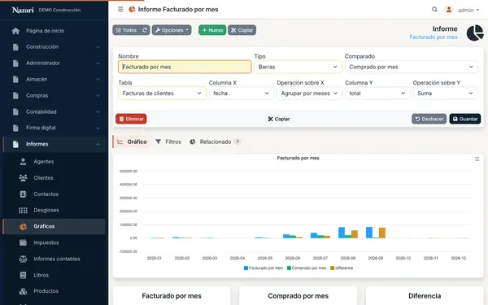Open the Columna X dropdown fecha
This screenshot has width=488, height=305.
click(241, 94)
